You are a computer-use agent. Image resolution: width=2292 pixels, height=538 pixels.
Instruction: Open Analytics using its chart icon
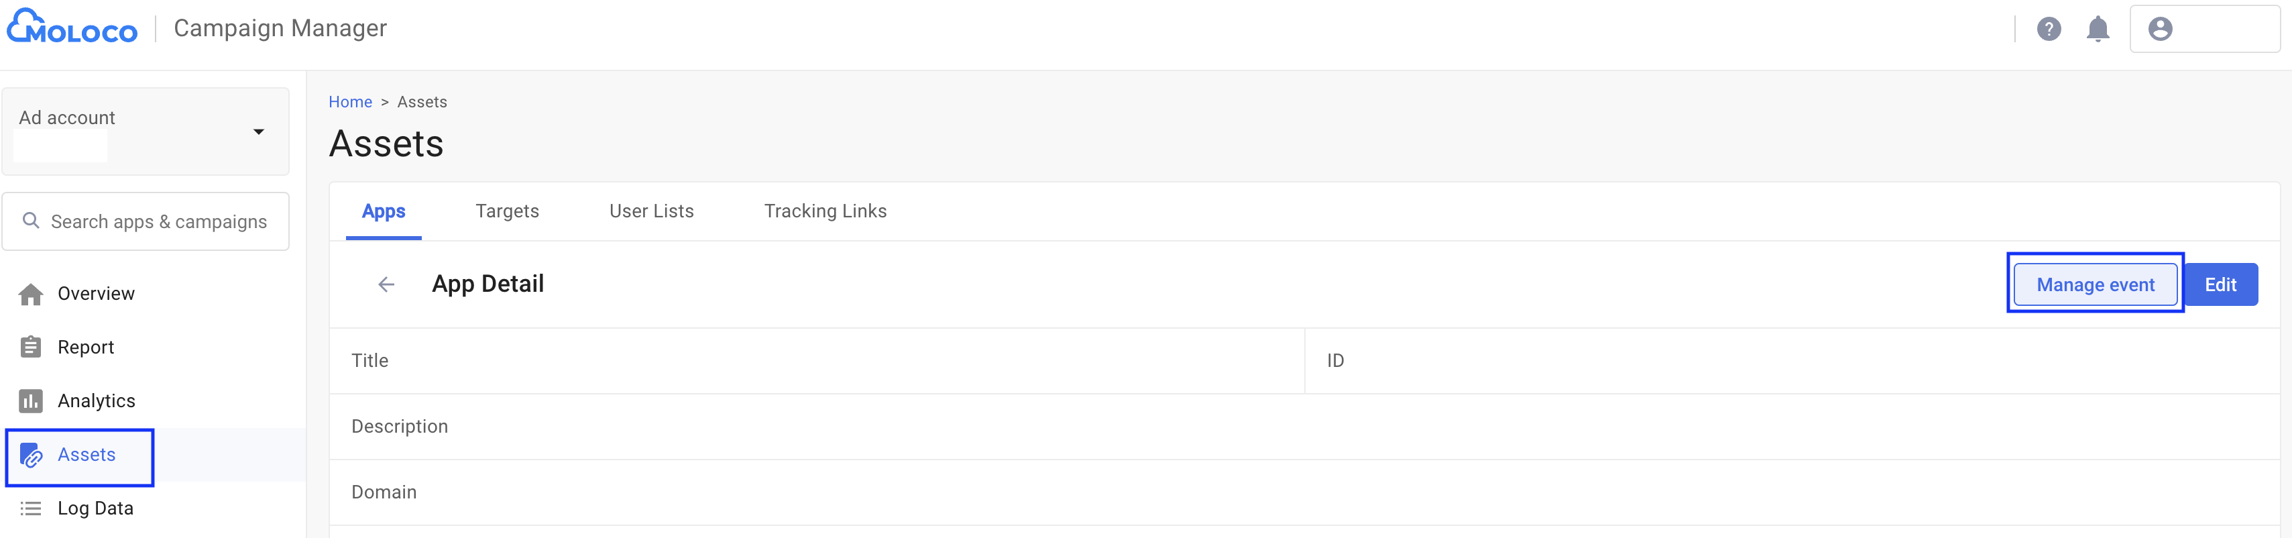31,400
